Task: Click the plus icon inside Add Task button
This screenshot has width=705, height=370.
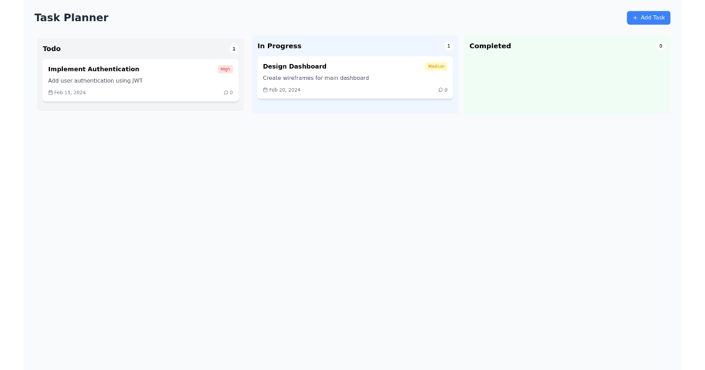Action: click(x=634, y=18)
